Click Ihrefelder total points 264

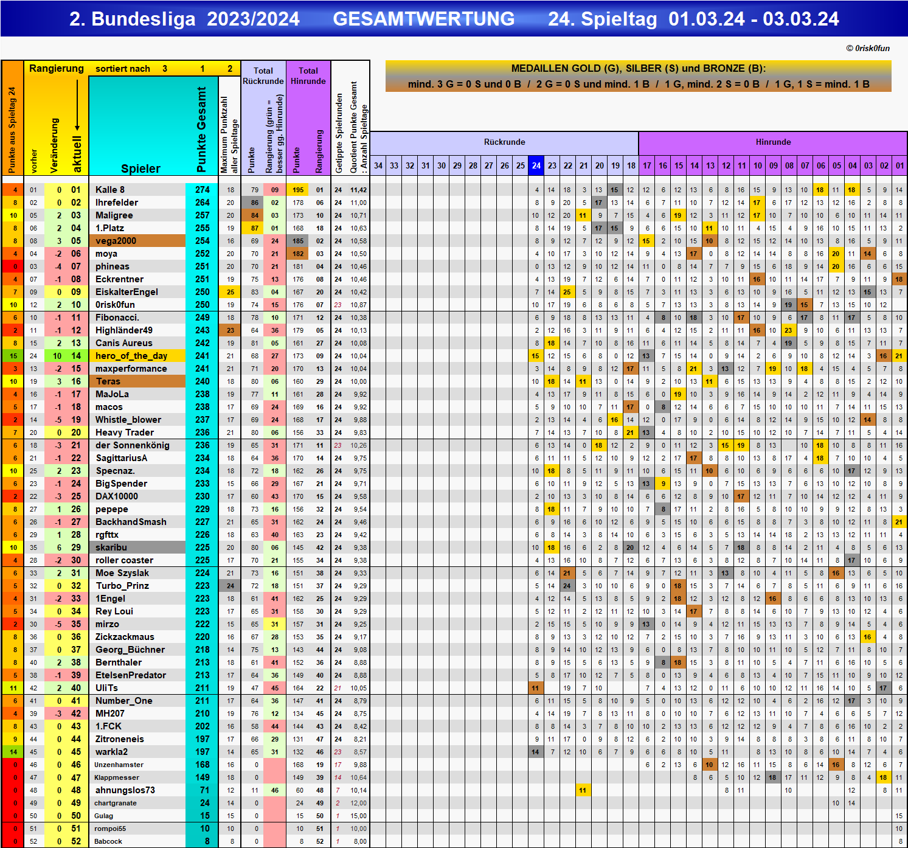click(x=203, y=203)
